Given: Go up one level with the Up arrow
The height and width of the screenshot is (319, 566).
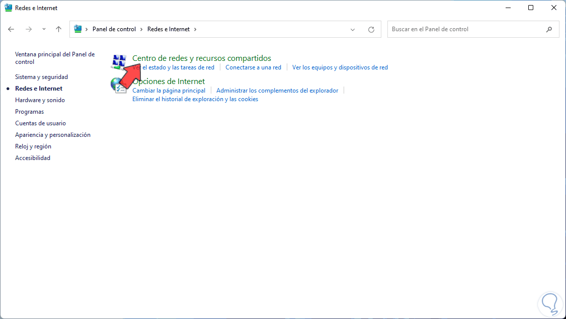Looking at the screenshot, I should coord(58,29).
